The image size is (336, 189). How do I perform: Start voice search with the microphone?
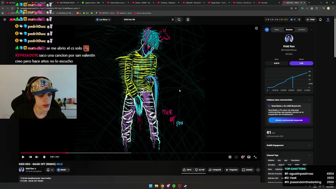pyautogui.click(x=188, y=19)
